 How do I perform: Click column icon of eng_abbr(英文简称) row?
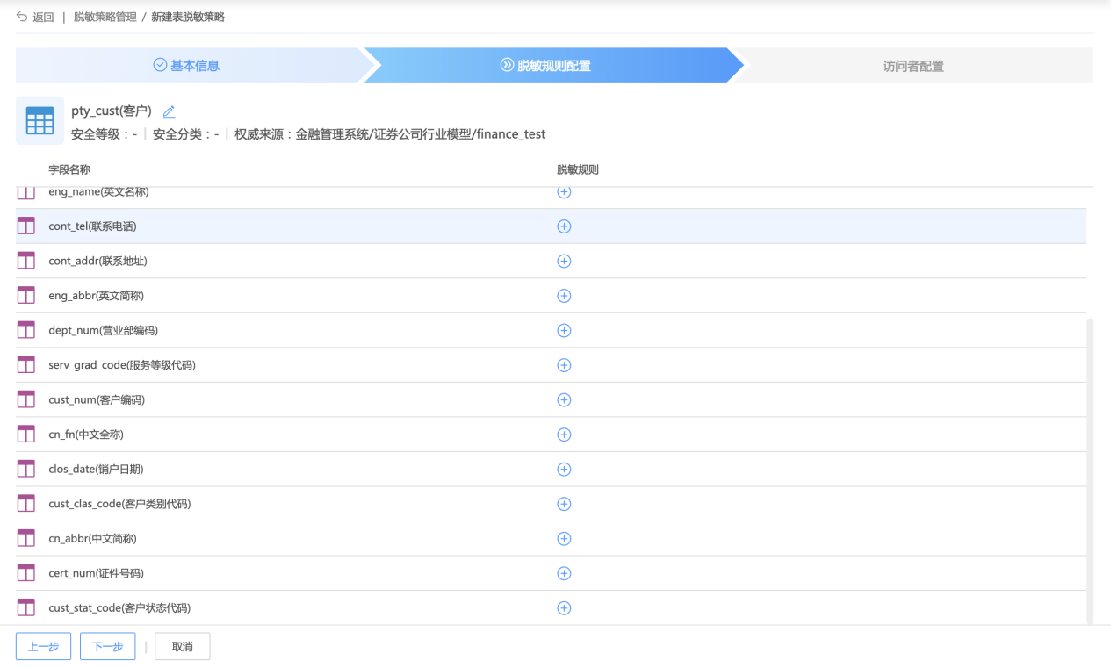(26, 296)
